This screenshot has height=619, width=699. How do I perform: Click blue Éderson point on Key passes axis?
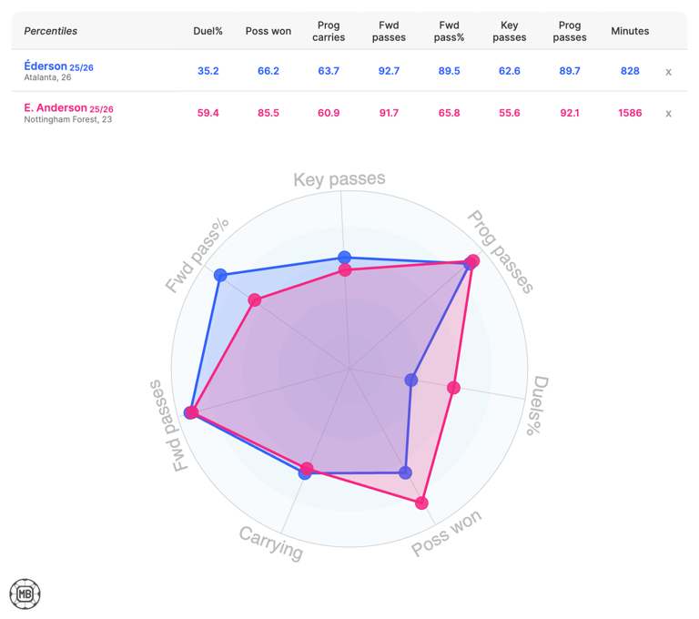click(344, 258)
